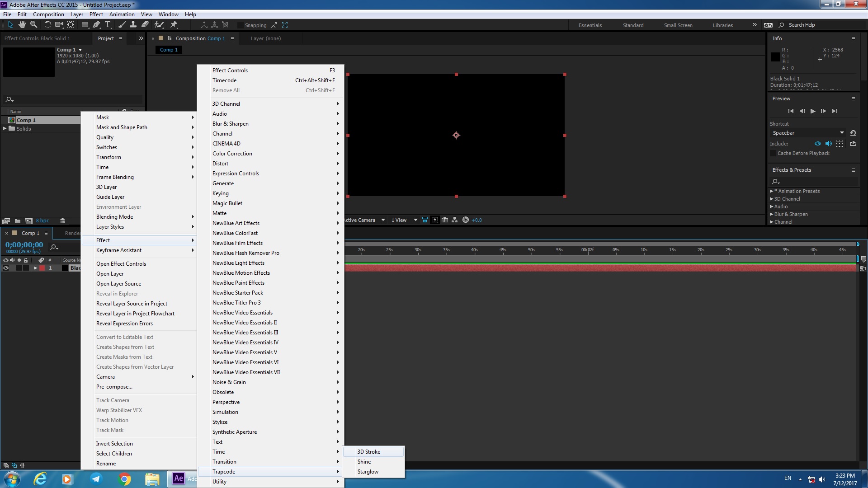The image size is (868, 488).
Task: Select the Pan Behind anchor point tool
Action: 71,25
